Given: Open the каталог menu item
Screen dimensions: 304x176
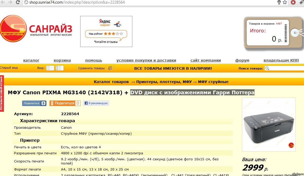Looking at the screenshot, I should pos(31,60).
